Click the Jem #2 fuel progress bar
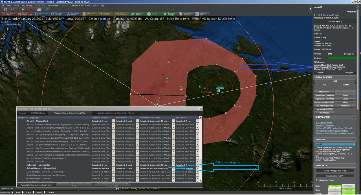Viewport: 361px width, 195px height. tap(334, 144)
